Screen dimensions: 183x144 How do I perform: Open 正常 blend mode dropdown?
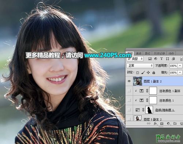coord(140,66)
